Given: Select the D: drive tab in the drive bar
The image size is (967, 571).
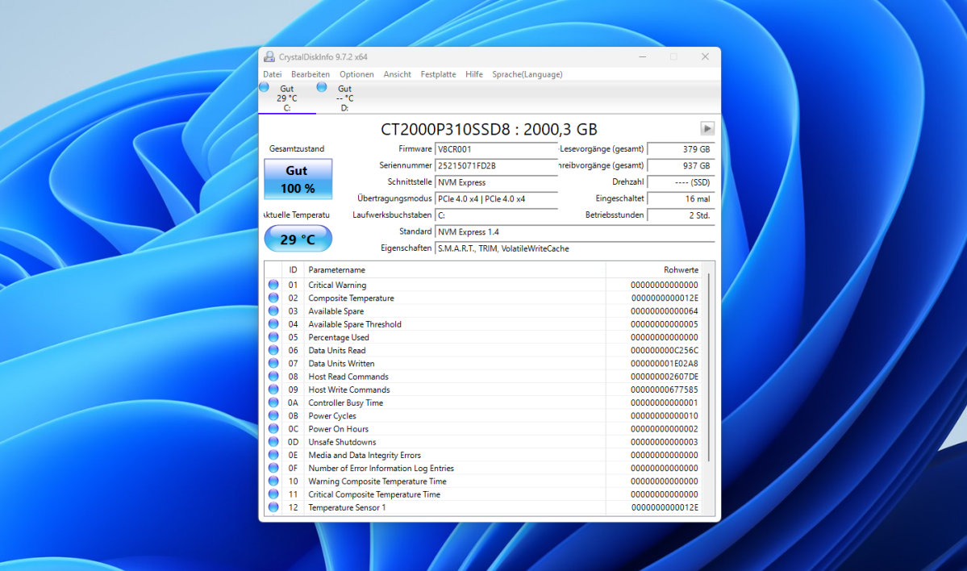Looking at the screenshot, I should pos(342,93).
